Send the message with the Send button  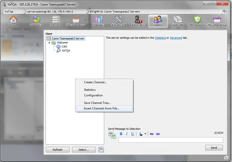pos(214,148)
